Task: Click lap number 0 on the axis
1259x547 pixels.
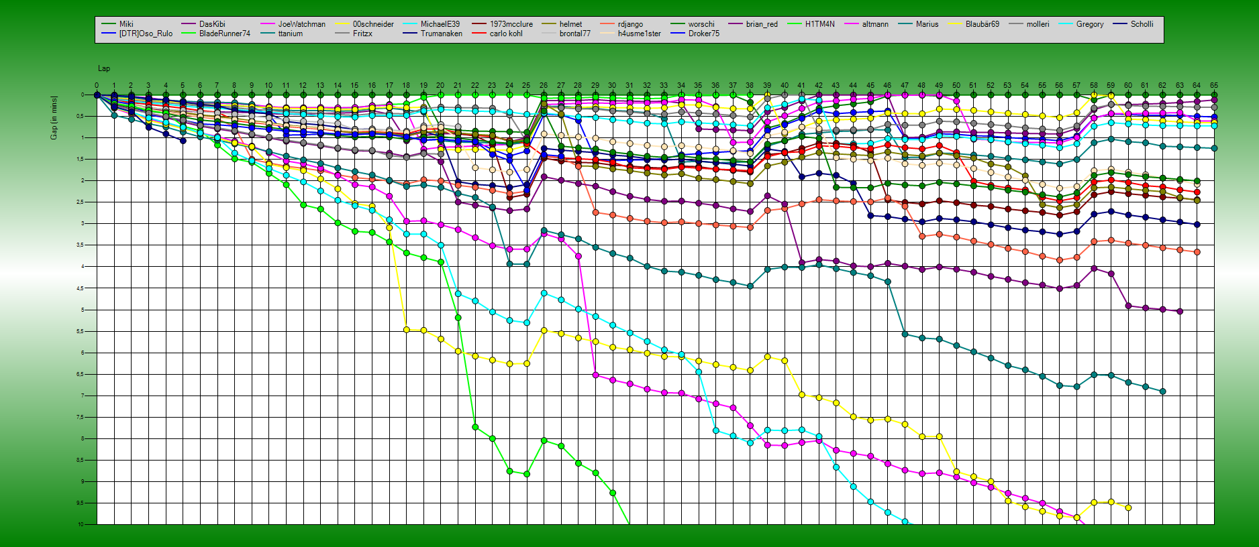Action: click(x=97, y=86)
